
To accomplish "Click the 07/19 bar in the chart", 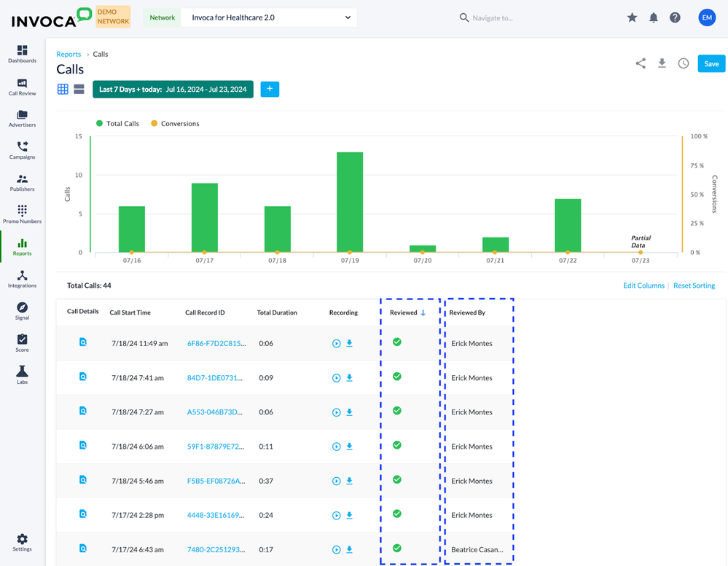I will tap(350, 203).
